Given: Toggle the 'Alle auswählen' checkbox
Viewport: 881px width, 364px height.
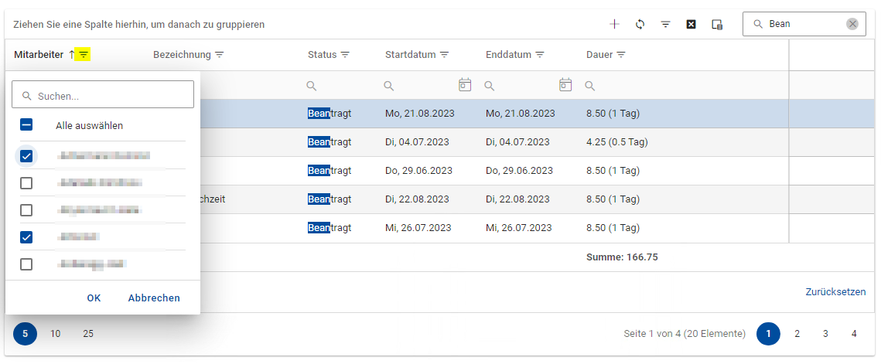Looking at the screenshot, I should [x=26, y=125].
